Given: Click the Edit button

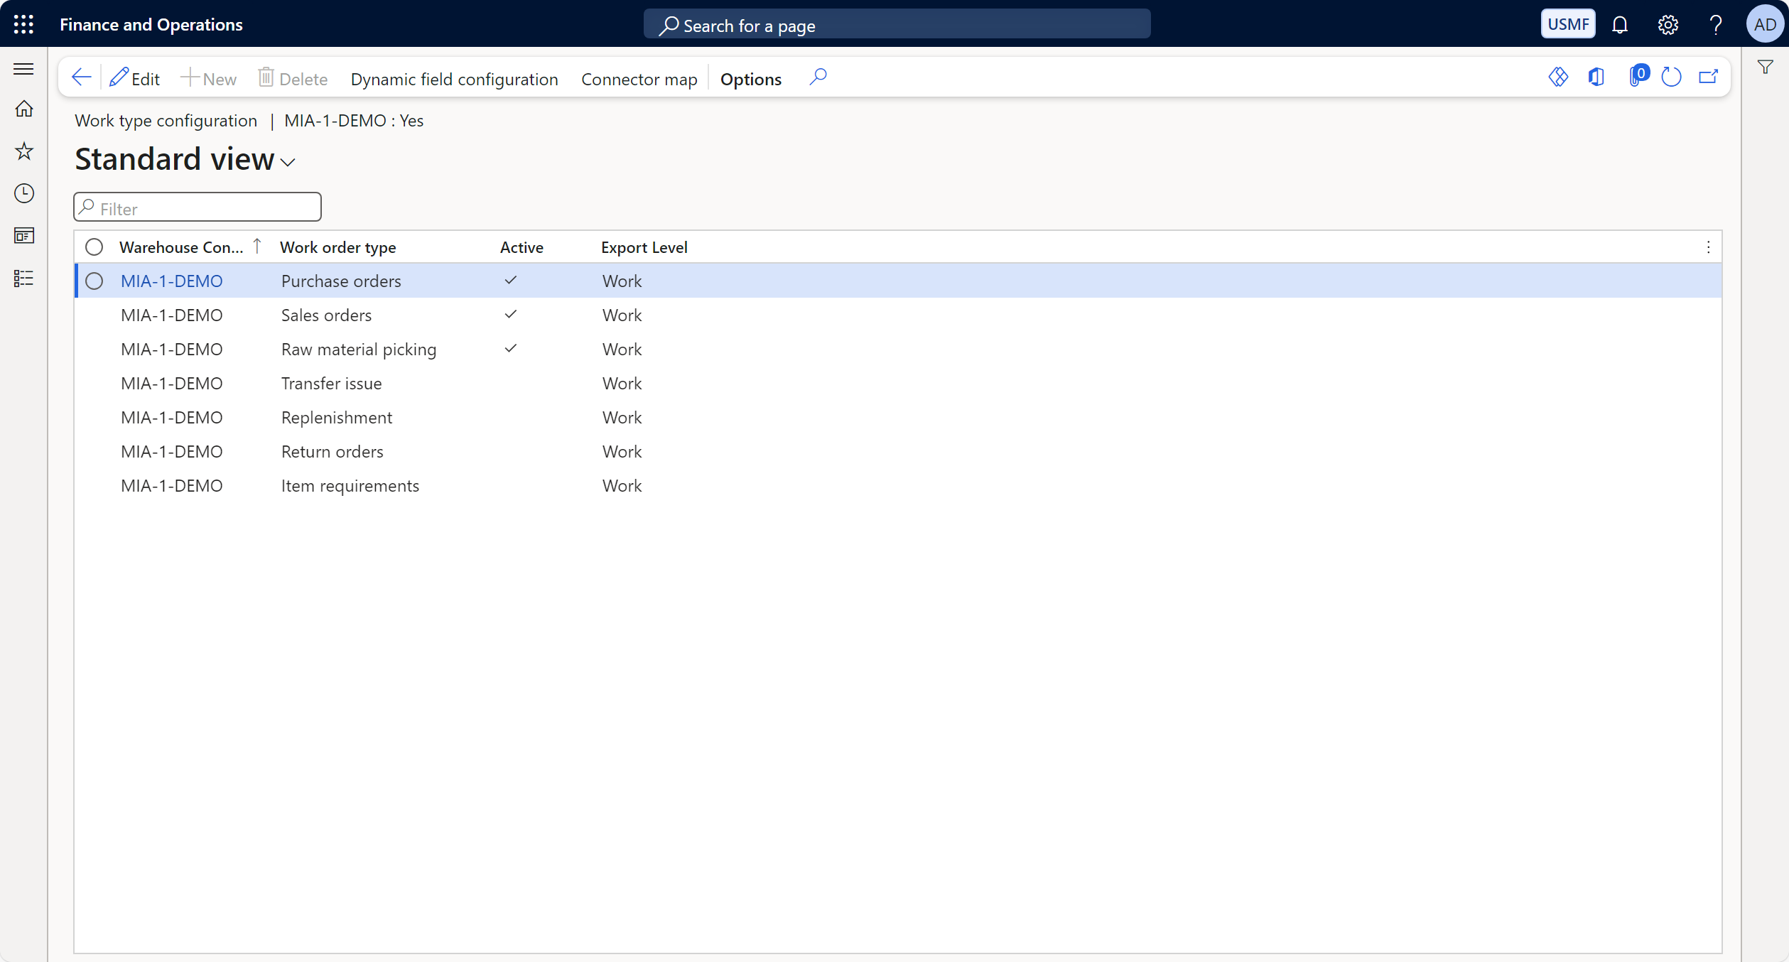Looking at the screenshot, I should (x=135, y=78).
